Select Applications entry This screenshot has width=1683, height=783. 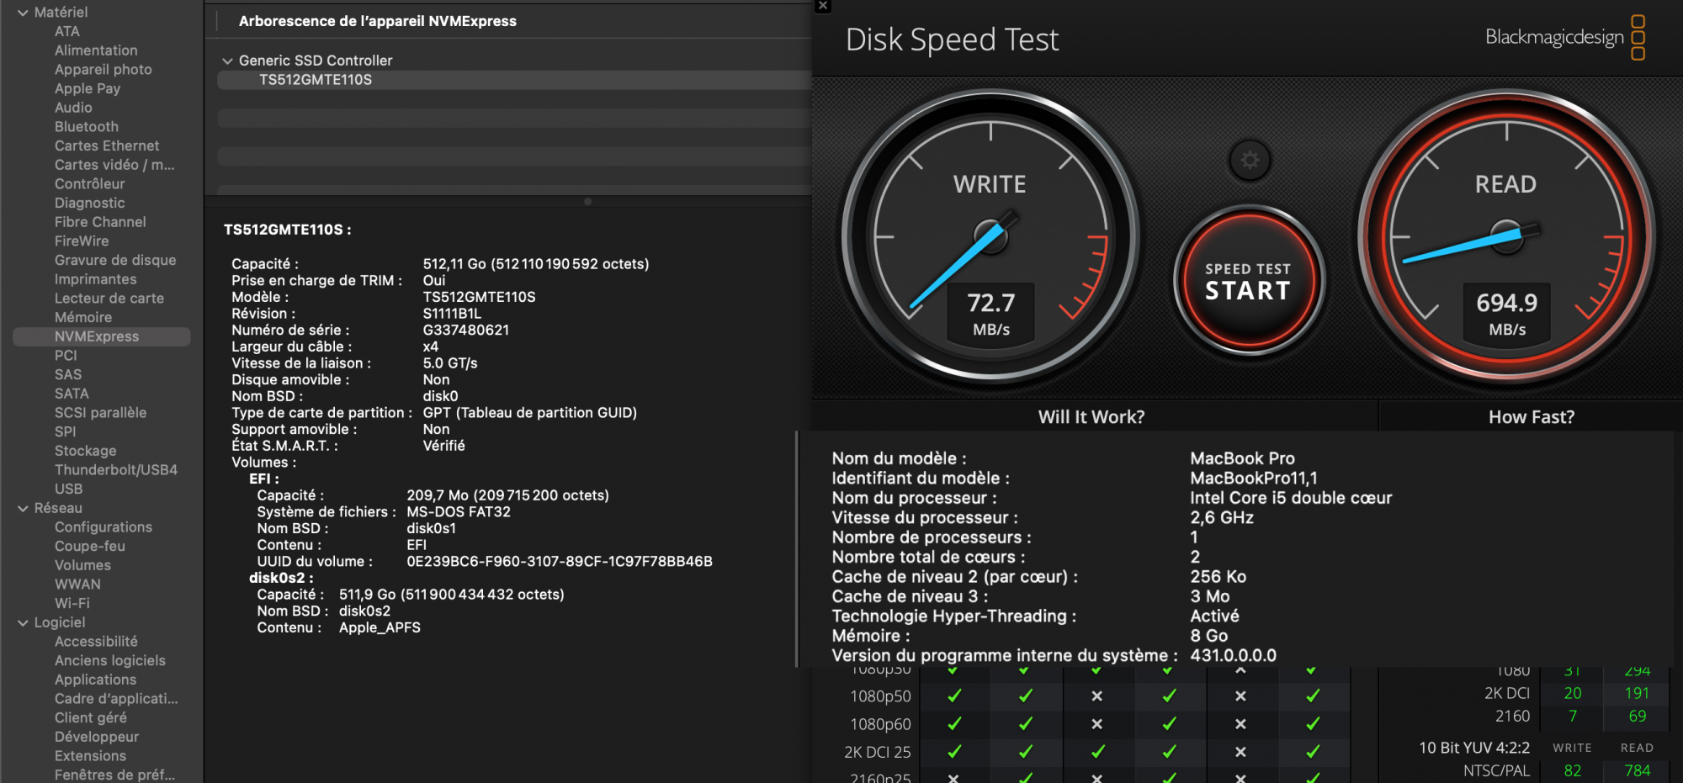tap(95, 680)
